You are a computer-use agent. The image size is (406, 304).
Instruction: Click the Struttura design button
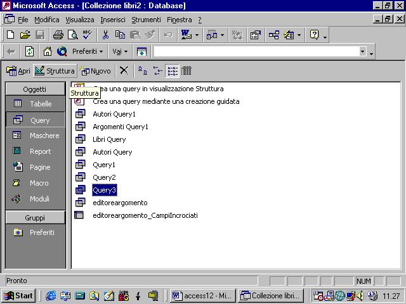pyautogui.click(x=55, y=70)
